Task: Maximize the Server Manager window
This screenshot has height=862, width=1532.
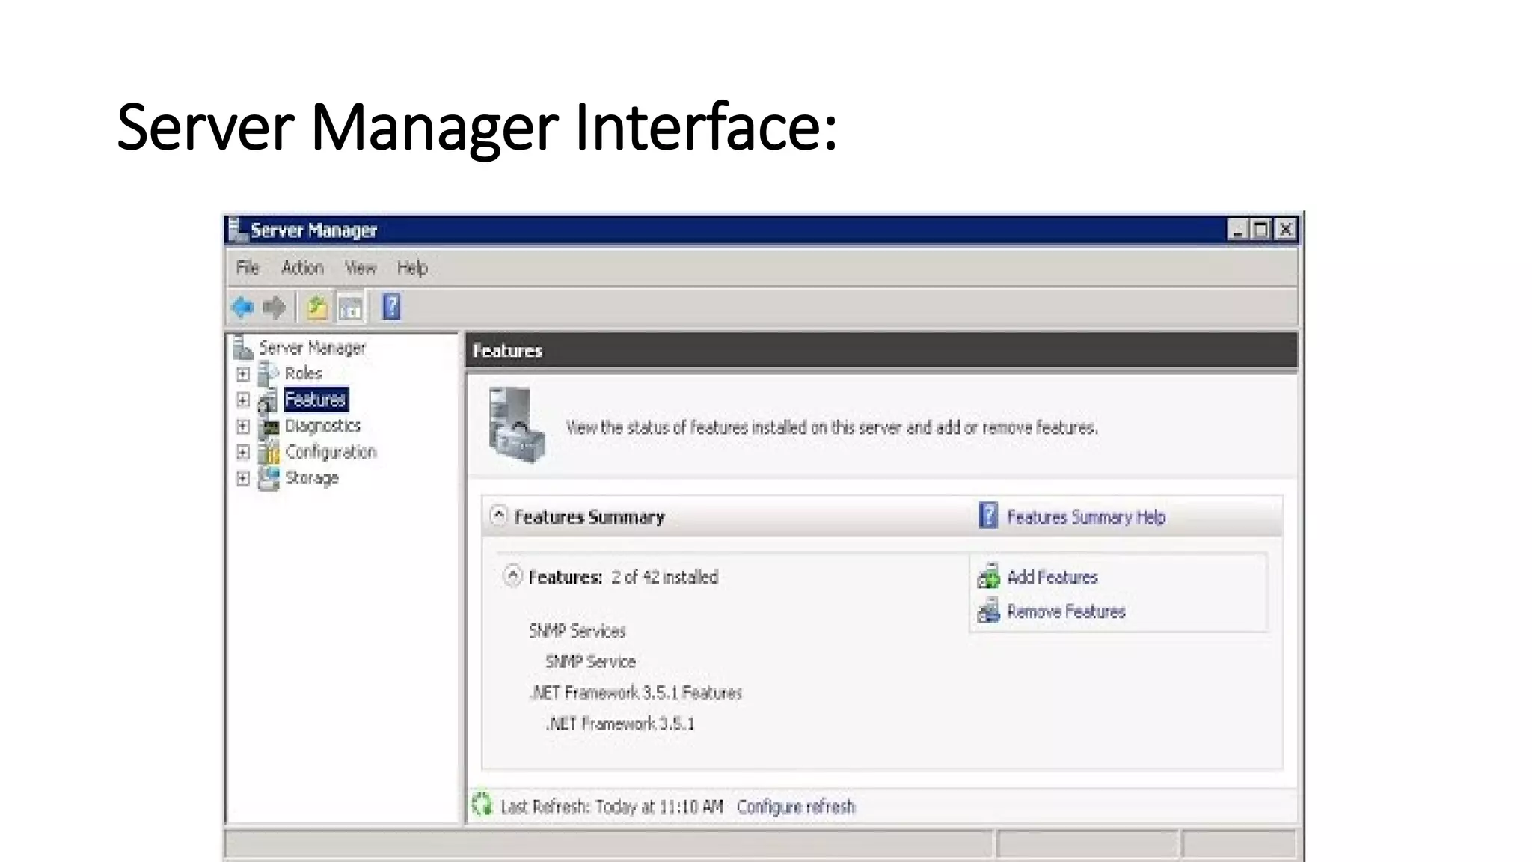Action: [x=1261, y=230]
